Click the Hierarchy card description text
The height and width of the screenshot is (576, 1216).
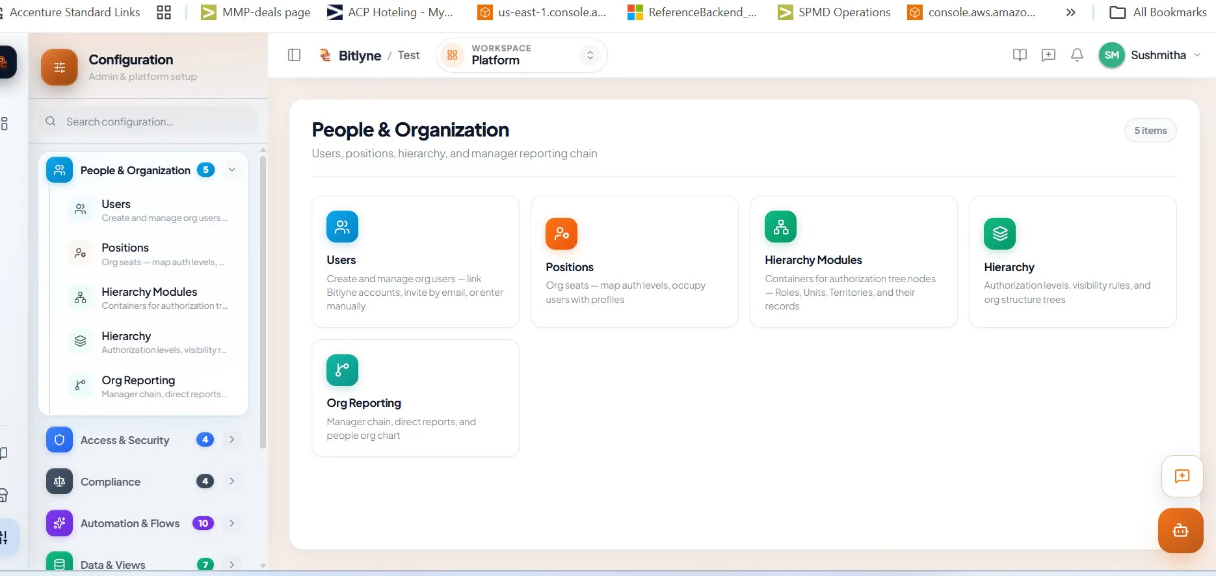(x=1067, y=293)
